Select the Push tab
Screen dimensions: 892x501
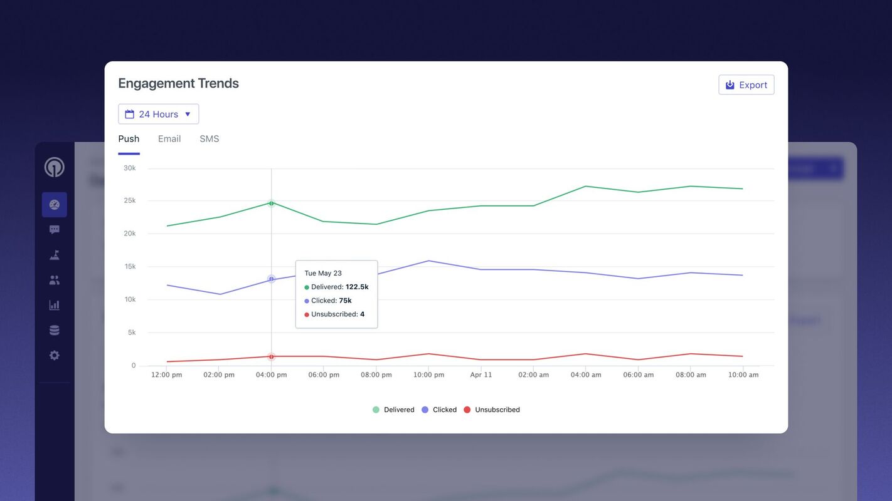pos(129,138)
